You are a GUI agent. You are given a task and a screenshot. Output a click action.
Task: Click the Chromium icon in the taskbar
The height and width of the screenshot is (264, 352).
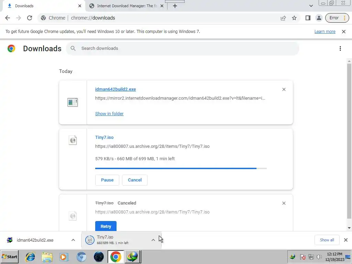[x=81, y=257]
